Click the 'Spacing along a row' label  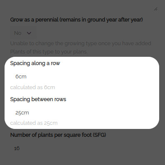click(35, 63)
